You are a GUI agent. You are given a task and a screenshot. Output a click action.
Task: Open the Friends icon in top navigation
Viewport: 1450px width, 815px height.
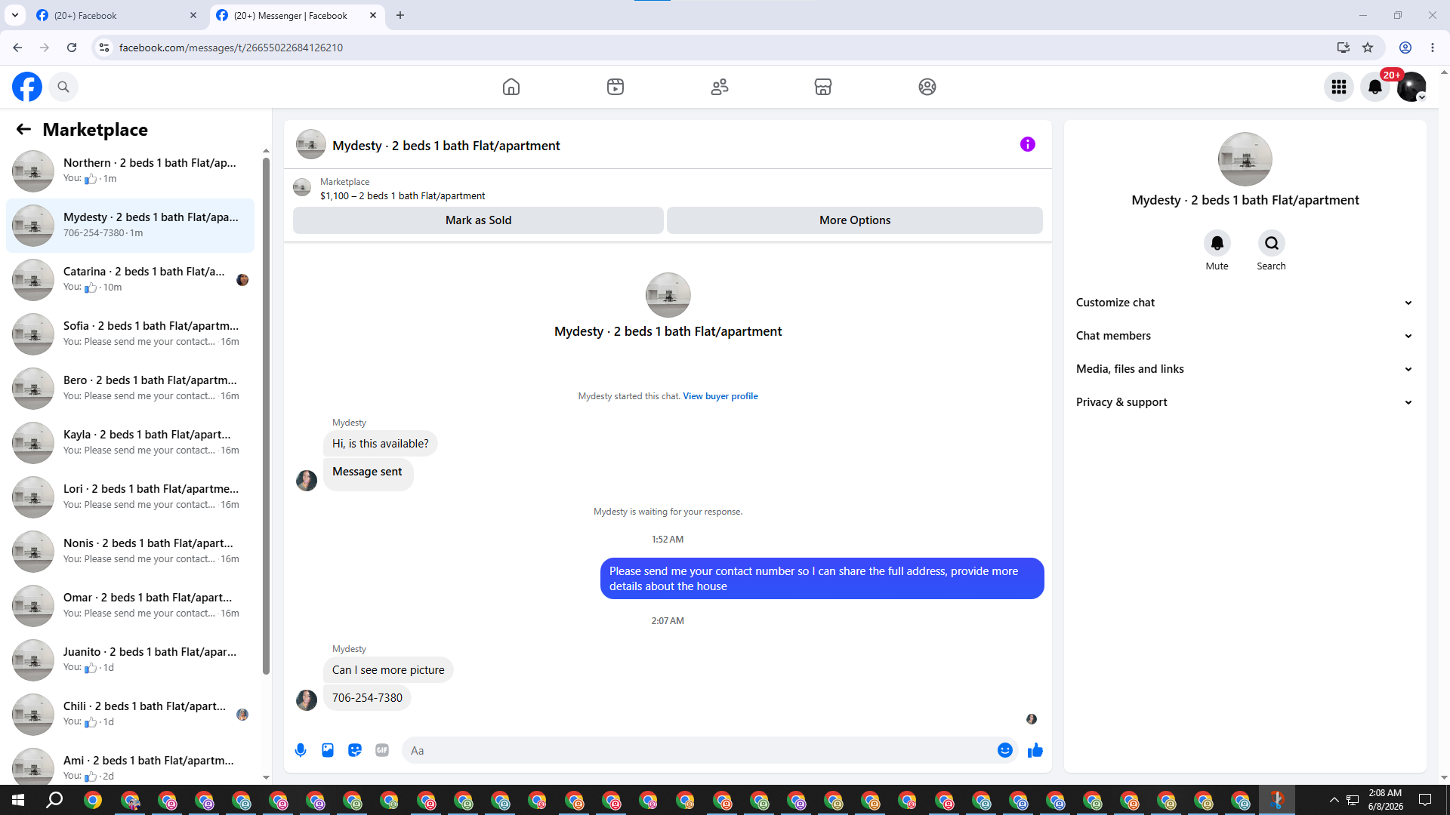click(x=720, y=87)
